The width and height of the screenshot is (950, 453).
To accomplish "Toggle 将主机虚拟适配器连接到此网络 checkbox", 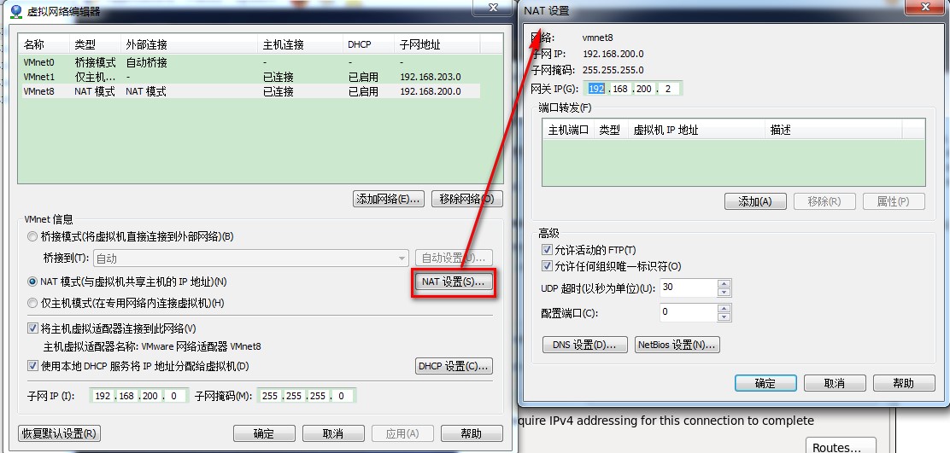I will [32, 328].
